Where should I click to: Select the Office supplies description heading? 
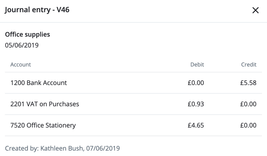pos(27,34)
